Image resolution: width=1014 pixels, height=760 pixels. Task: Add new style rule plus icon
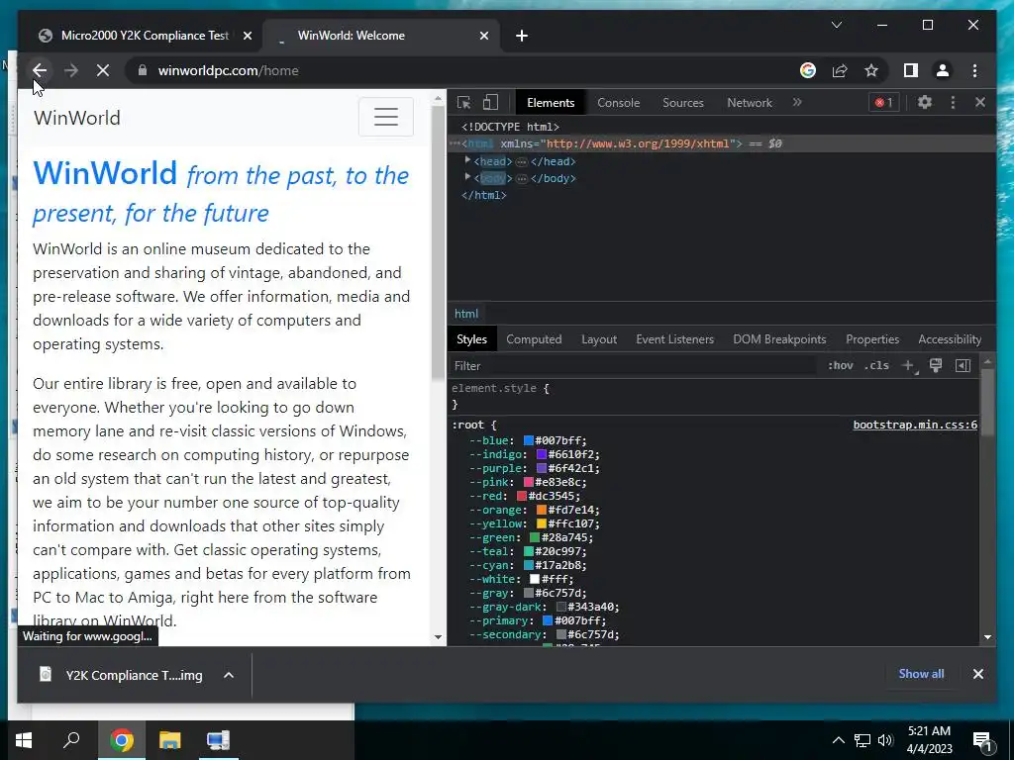click(x=909, y=366)
